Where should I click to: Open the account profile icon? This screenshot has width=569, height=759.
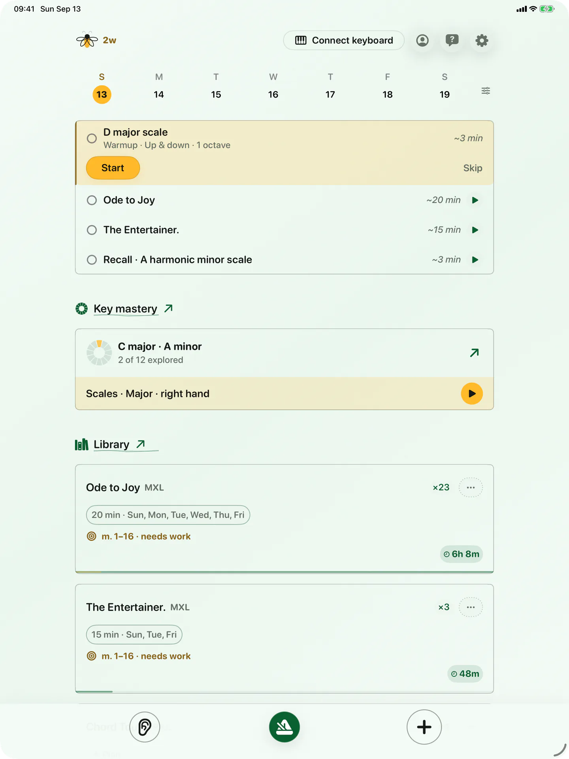tap(422, 40)
